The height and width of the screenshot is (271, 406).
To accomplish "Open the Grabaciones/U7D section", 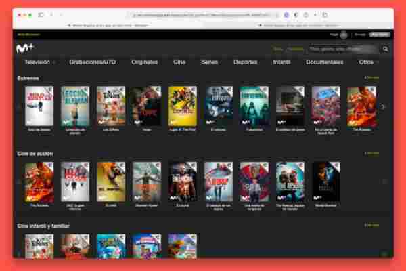I will [x=93, y=62].
